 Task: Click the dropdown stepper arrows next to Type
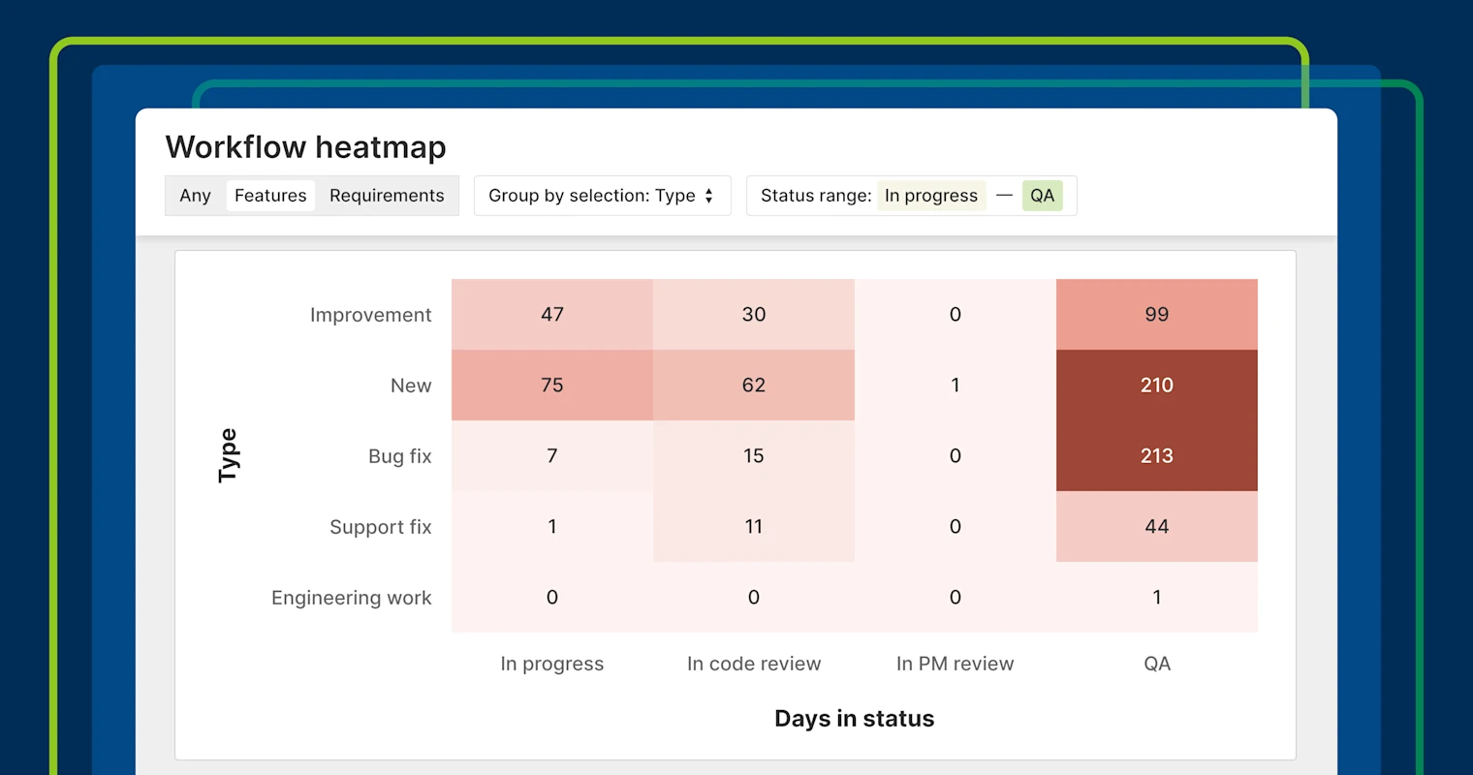[710, 196]
